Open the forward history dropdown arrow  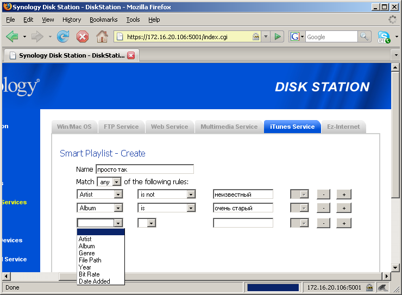pyautogui.click(x=50, y=36)
